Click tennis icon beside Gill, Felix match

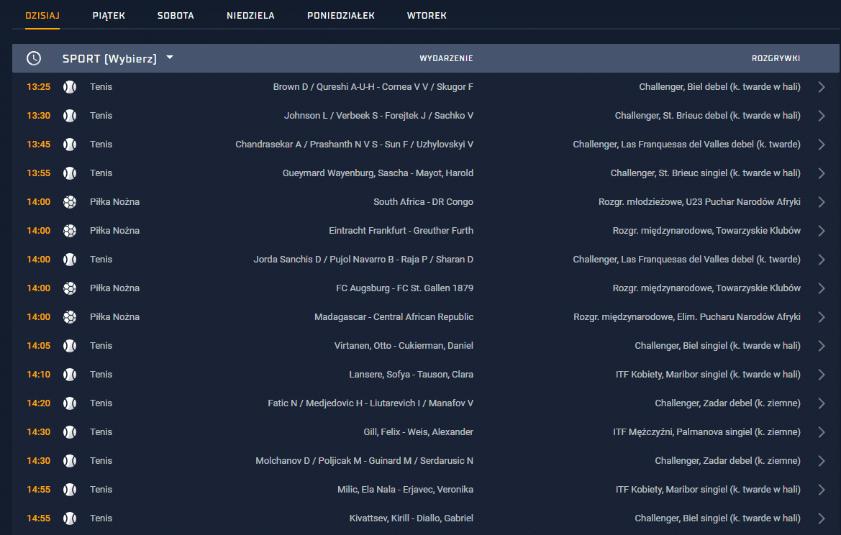70,432
